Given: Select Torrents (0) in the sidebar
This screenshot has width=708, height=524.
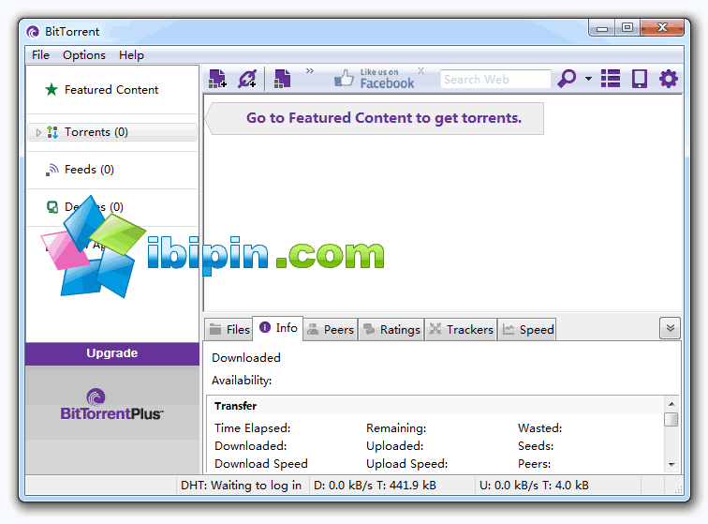Looking at the screenshot, I should [112, 132].
